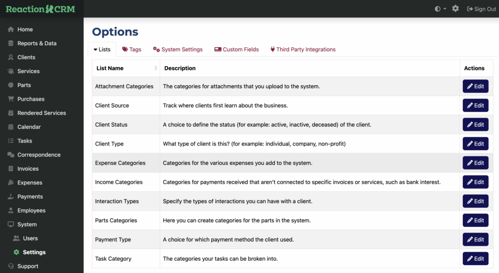Open the Custom Fields tab
Image resolution: width=499 pixels, height=273 pixels.
(236, 49)
